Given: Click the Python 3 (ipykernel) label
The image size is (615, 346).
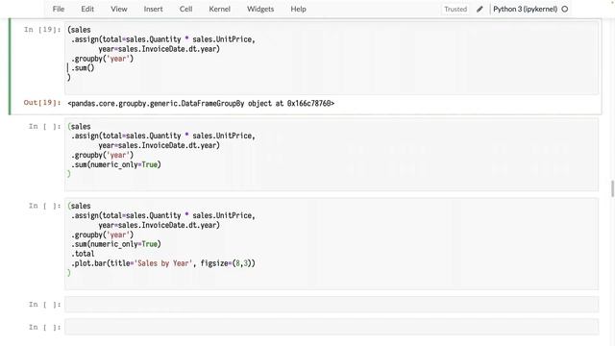Looking at the screenshot, I should tap(525, 9).
